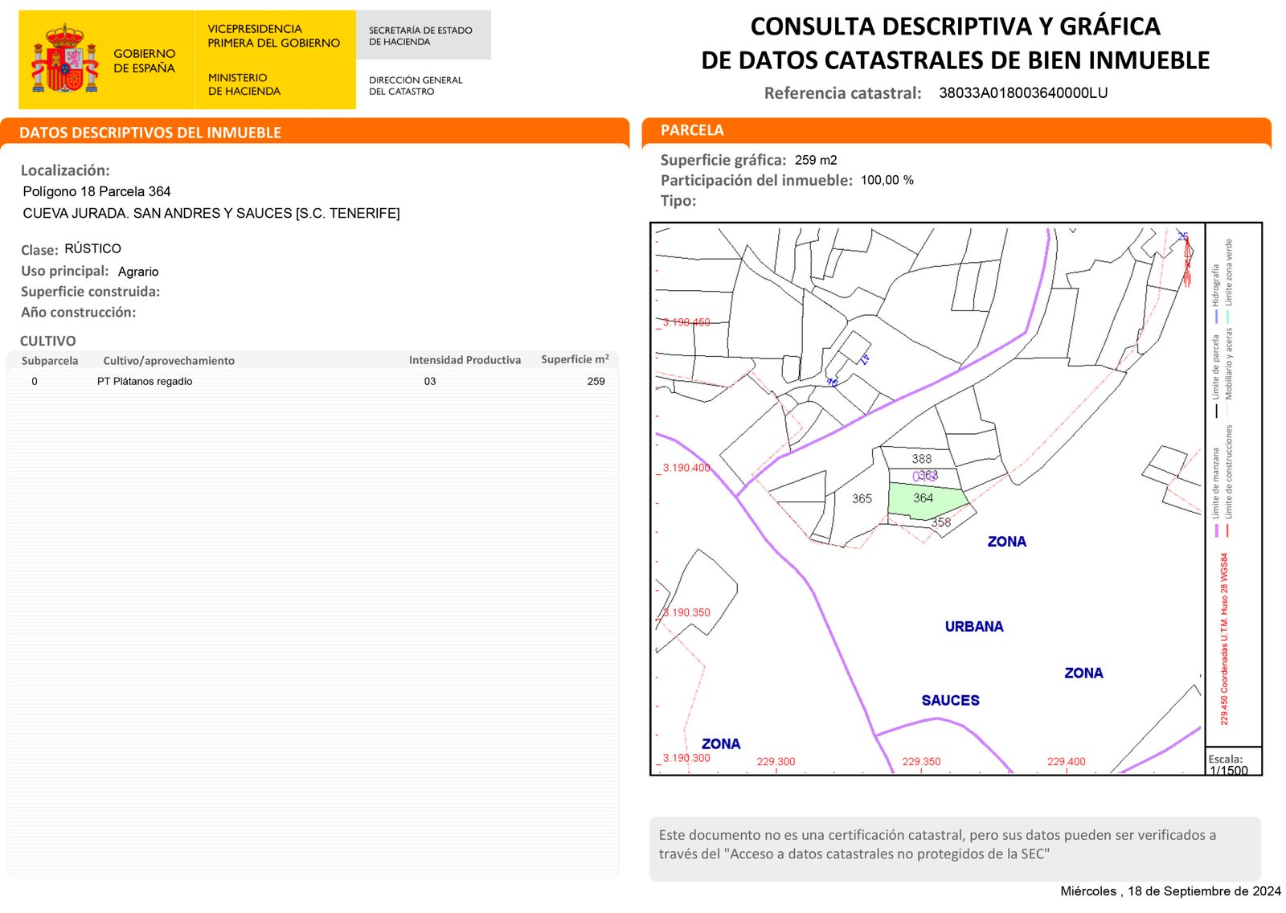The width and height of the screenshot is (1286, 913).
Task: Click the 'CONSULTA DESCRIPTIVA Y GRÁFICA' title
Action: click(x=955, y=27)
